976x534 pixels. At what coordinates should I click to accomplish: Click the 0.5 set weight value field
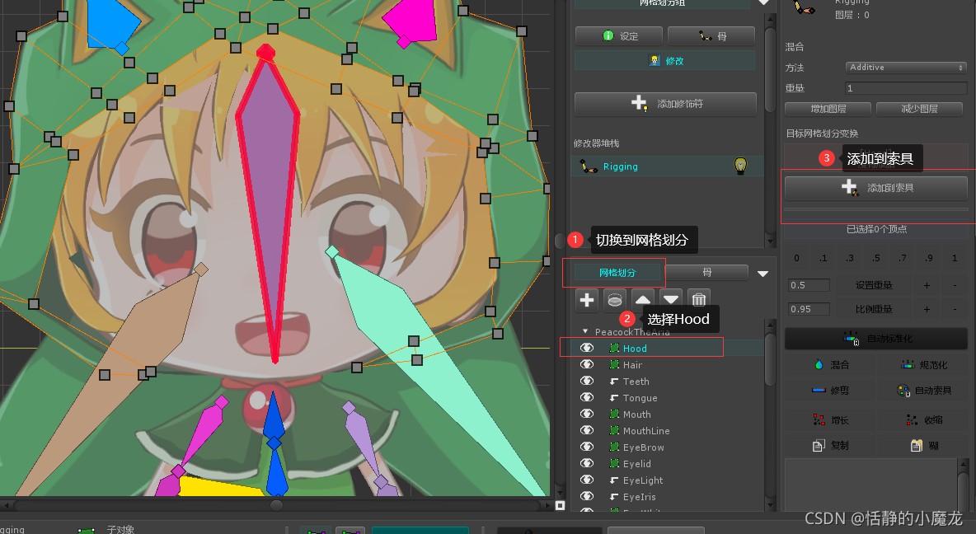[x=809, y=285]
